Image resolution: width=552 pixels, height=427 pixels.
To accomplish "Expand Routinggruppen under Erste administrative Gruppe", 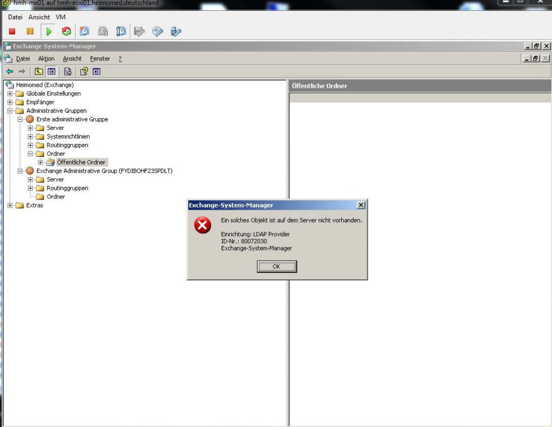I will click(30, 145).
